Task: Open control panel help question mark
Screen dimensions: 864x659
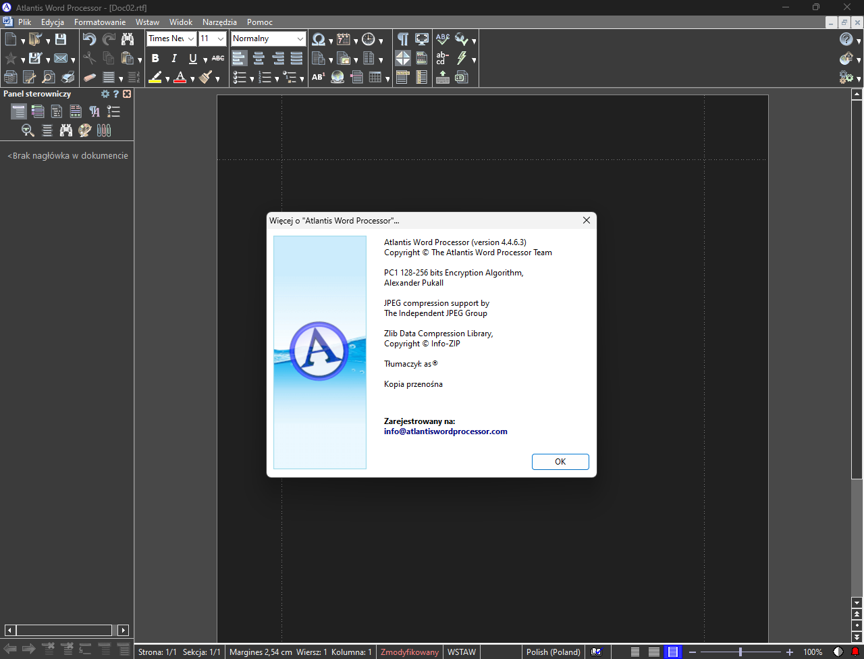Action: tap(116, 94)
